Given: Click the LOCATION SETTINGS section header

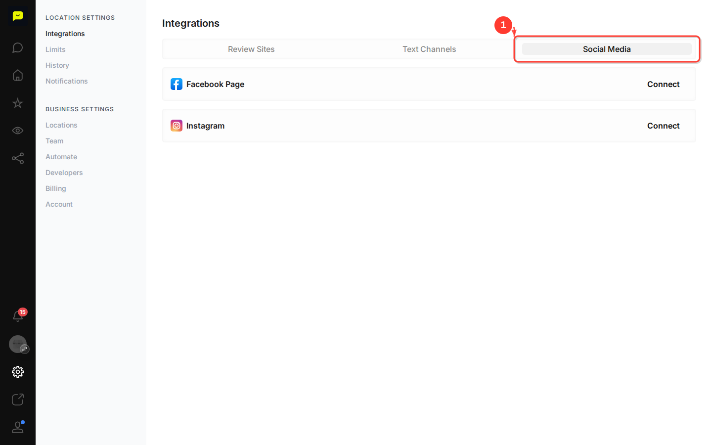Looking at the screenshot, I should click(x=80, y=18).
